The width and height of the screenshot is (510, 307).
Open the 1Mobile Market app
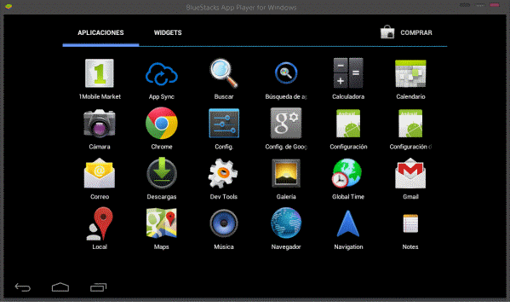[100, 73]
